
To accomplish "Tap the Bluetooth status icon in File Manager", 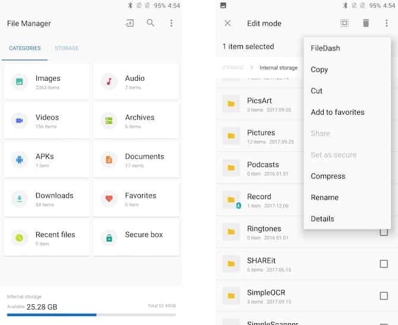I will (130, 5).
